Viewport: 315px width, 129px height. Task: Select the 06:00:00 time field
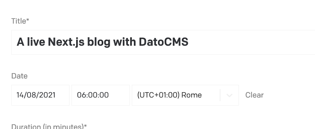(101, 95)
